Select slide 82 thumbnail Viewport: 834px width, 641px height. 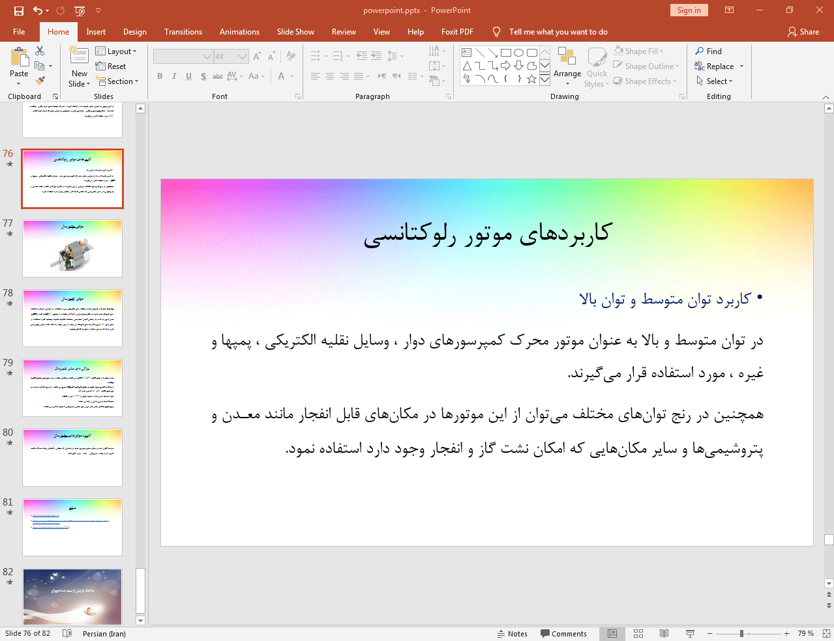click(x=72, y=597)
